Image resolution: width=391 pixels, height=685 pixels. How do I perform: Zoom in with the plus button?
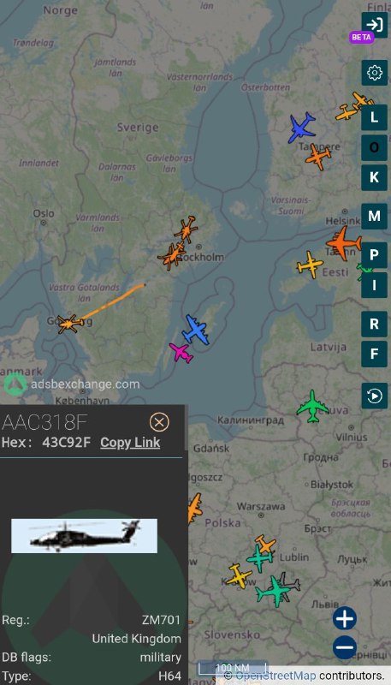[345, 618]
